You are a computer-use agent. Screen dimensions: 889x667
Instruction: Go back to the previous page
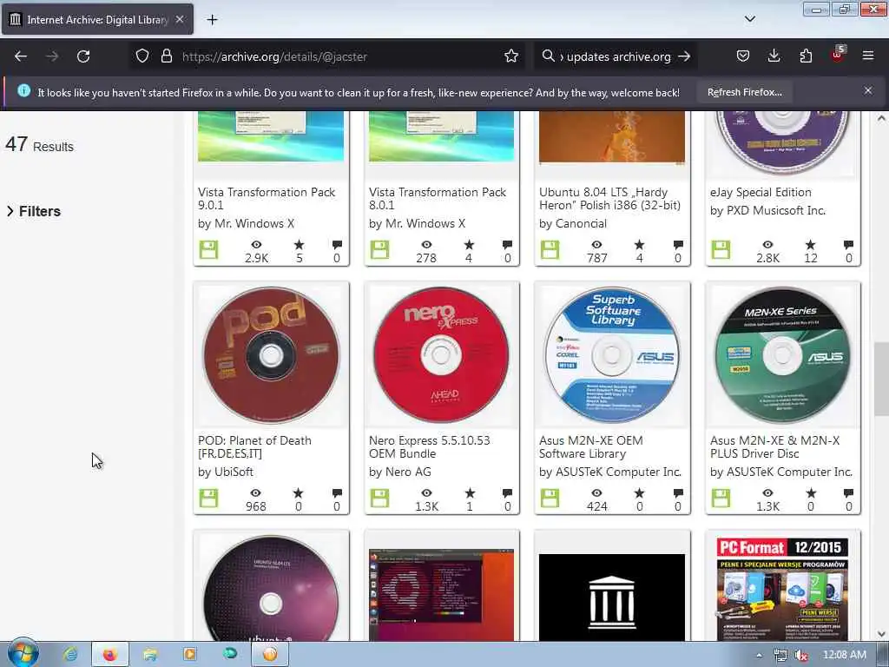[x=21, y=56]
